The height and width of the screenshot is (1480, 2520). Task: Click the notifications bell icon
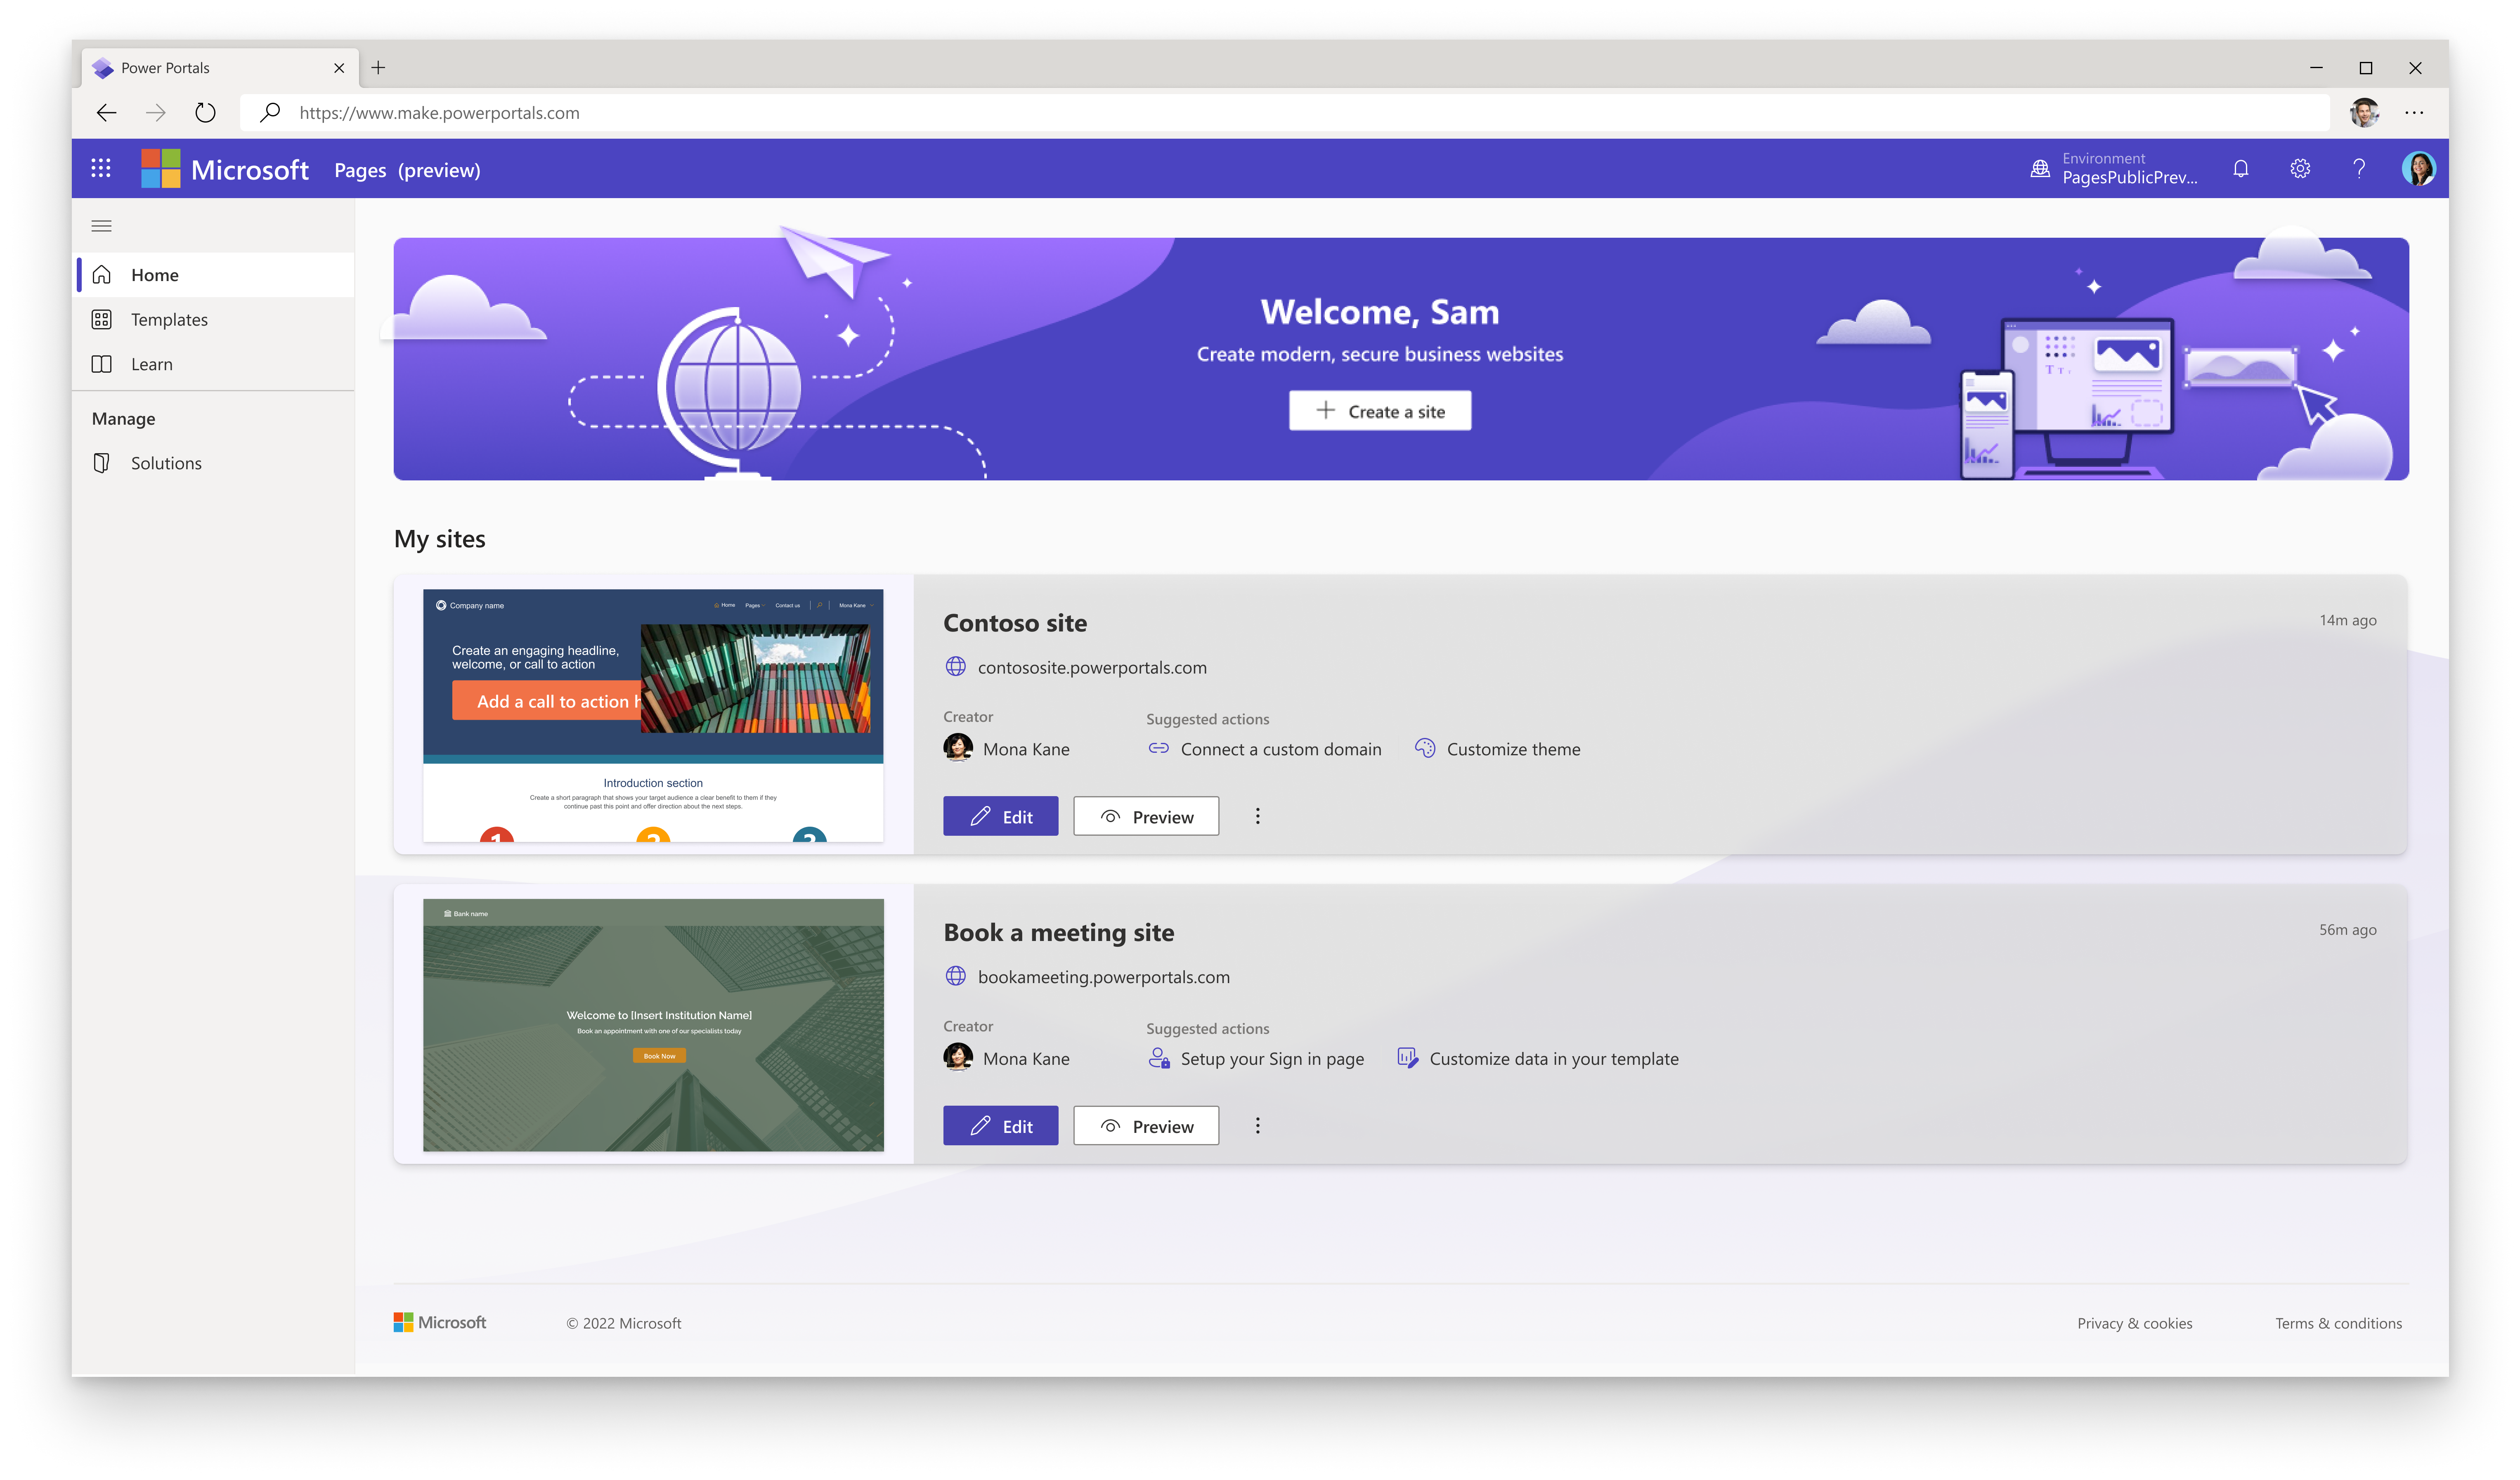pos(2240,169)
